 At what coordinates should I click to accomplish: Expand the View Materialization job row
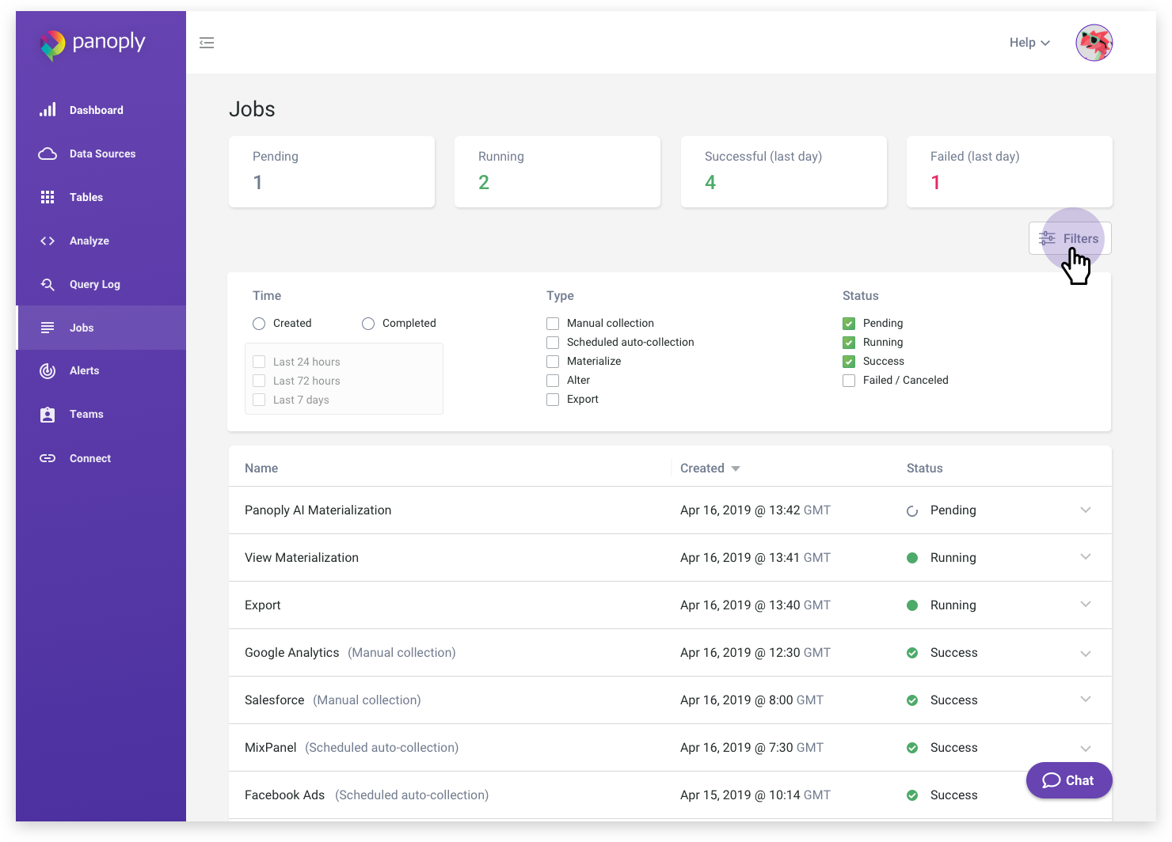(1086, 557)
